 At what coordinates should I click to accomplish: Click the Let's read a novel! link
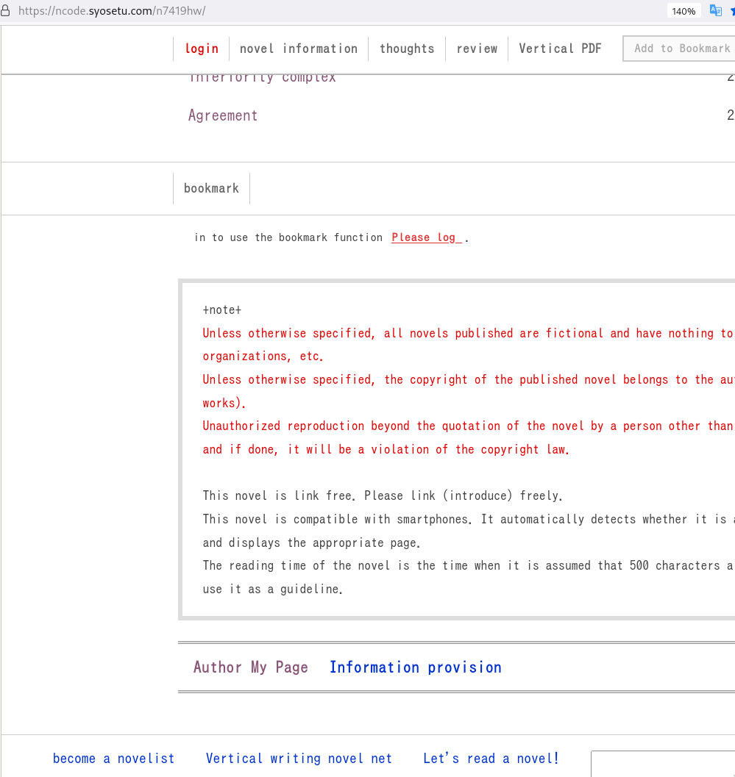[491, 759]
